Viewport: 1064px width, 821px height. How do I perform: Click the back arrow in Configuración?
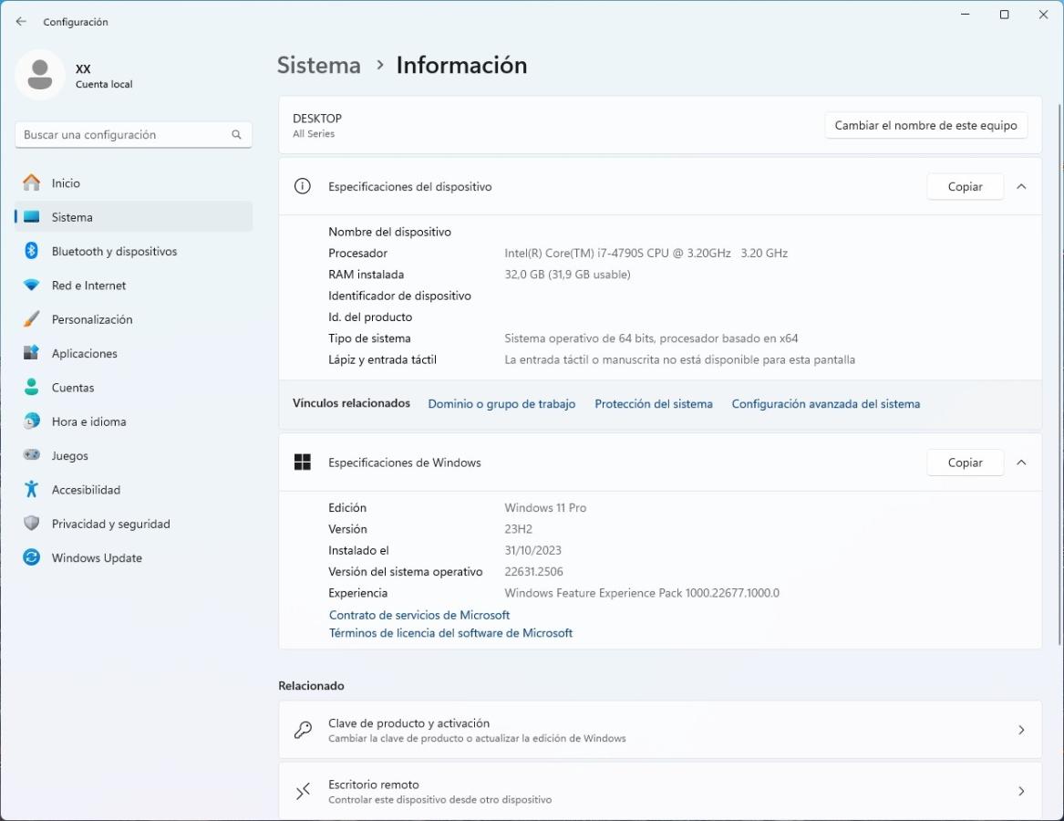click(21, 21)
